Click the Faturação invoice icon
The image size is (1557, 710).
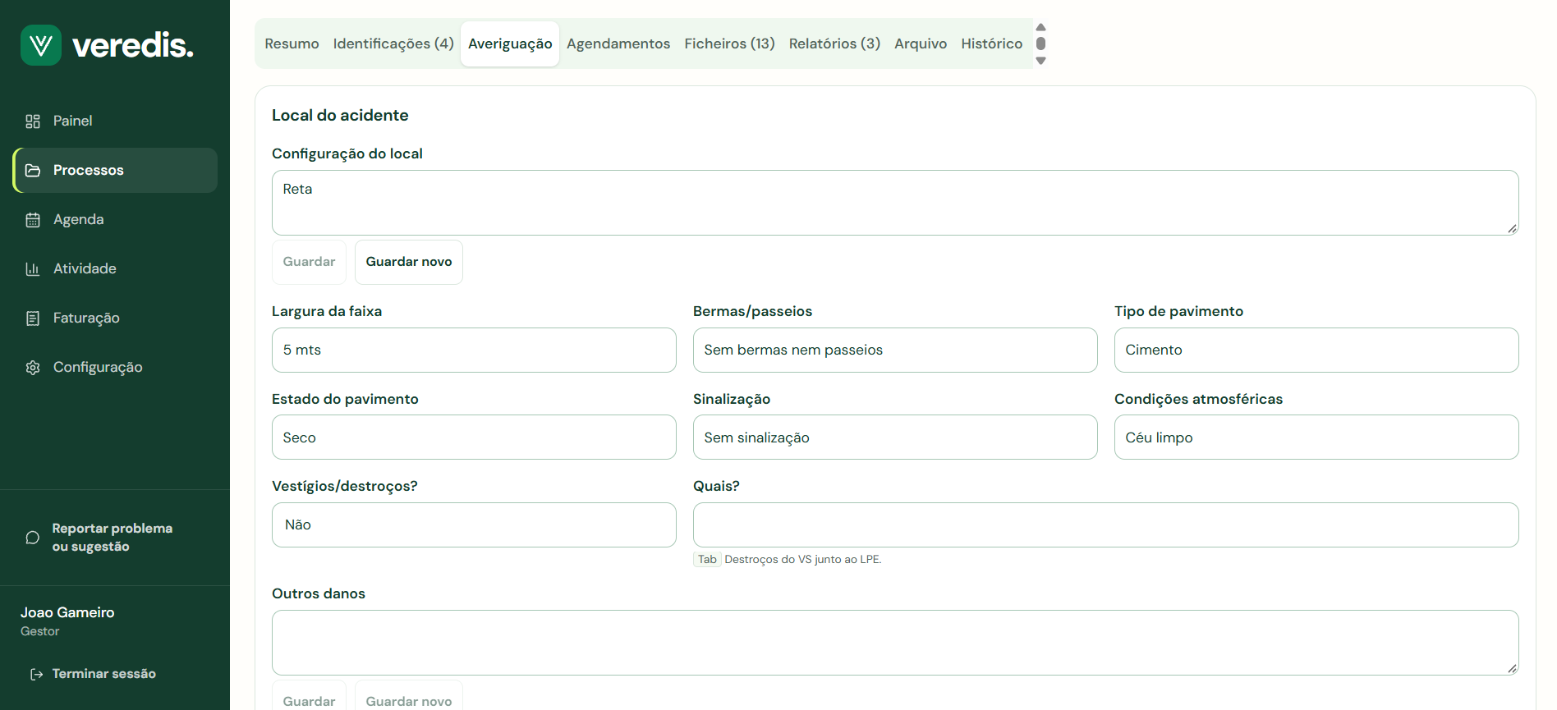(x=33, y=318)
